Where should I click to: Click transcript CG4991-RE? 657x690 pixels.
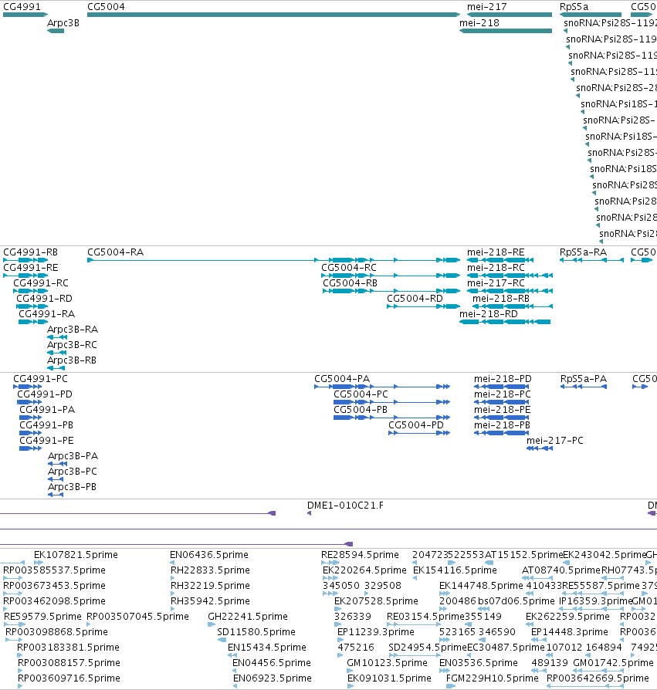pyautogui.click(x=30, y=268)
